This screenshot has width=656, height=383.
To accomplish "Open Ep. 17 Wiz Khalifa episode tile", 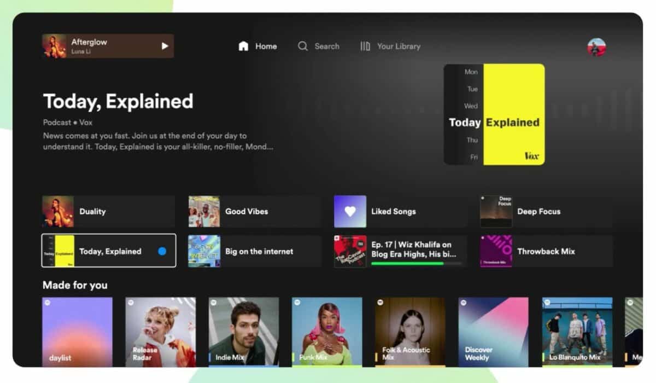I will [x=400, y=251].
